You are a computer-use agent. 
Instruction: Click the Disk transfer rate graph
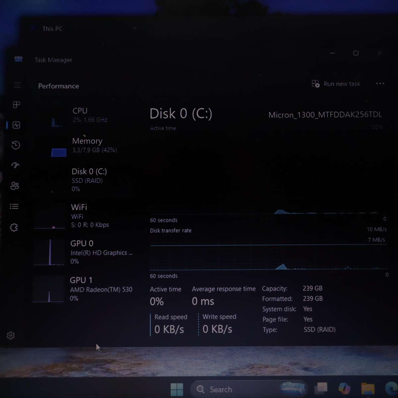[x=268, y=257]
